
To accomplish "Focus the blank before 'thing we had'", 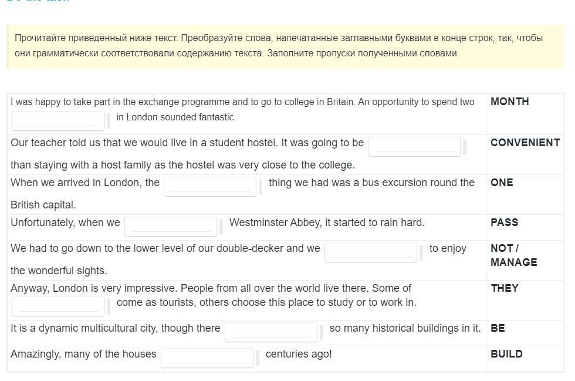I will click(x=210, y=186).
